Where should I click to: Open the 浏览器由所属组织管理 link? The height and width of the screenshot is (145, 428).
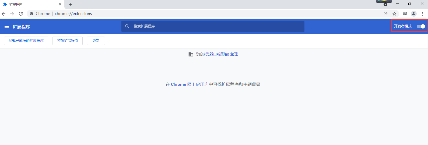click(220, 54)
